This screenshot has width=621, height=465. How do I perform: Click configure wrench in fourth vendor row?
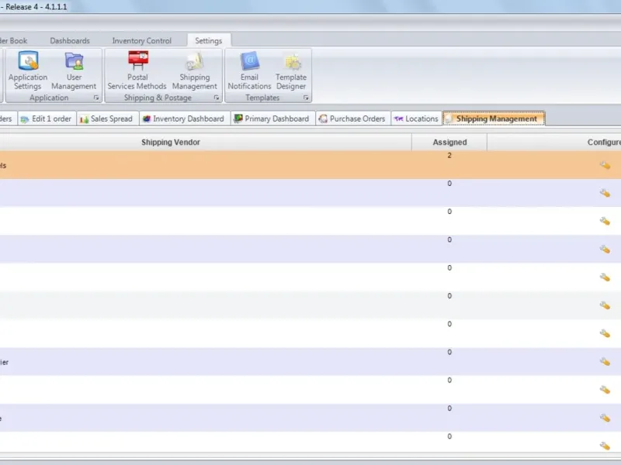pos(605,250)
